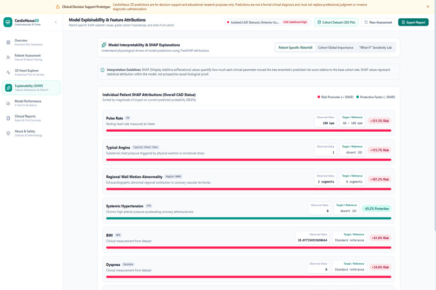The width and height of the screenshot is (436, 290).
Task: Click the New Assessment refresh icon
Action: tap(366, 22)
